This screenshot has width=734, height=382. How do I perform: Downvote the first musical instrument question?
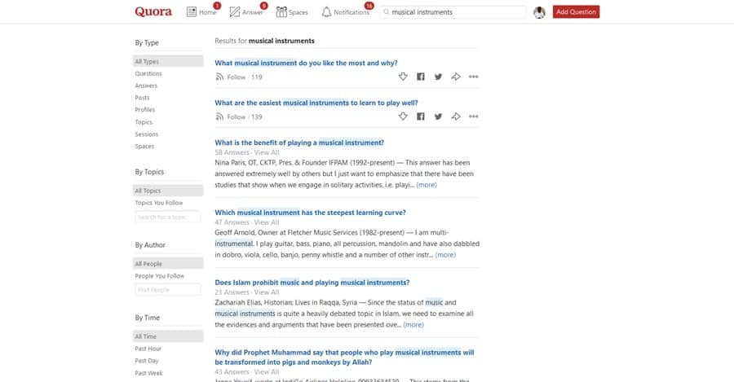coord(403,77)
